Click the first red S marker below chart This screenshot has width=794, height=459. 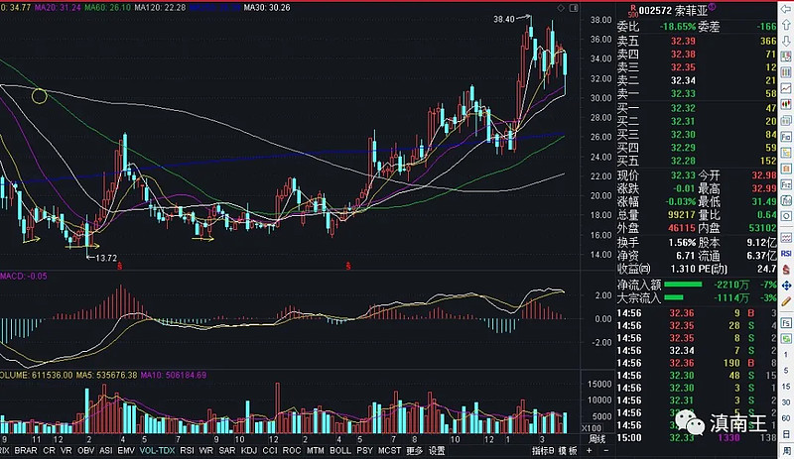[120, 266]
